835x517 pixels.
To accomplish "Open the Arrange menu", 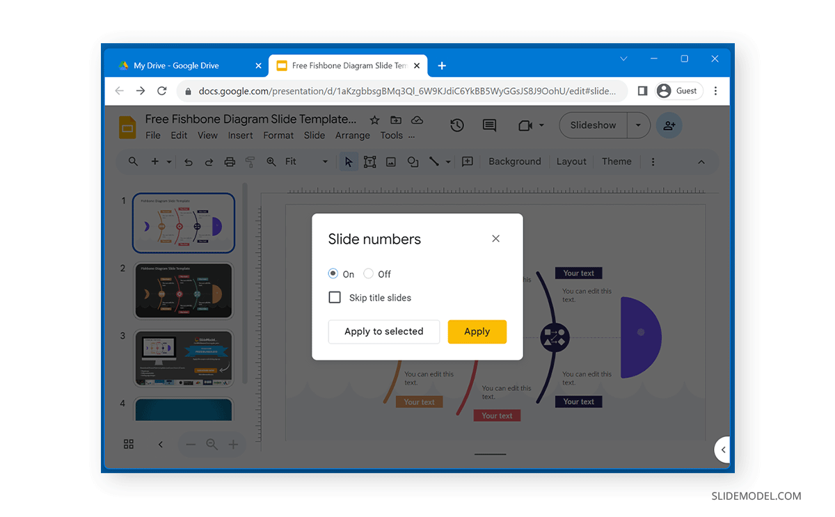I will (x=353, y=136).
